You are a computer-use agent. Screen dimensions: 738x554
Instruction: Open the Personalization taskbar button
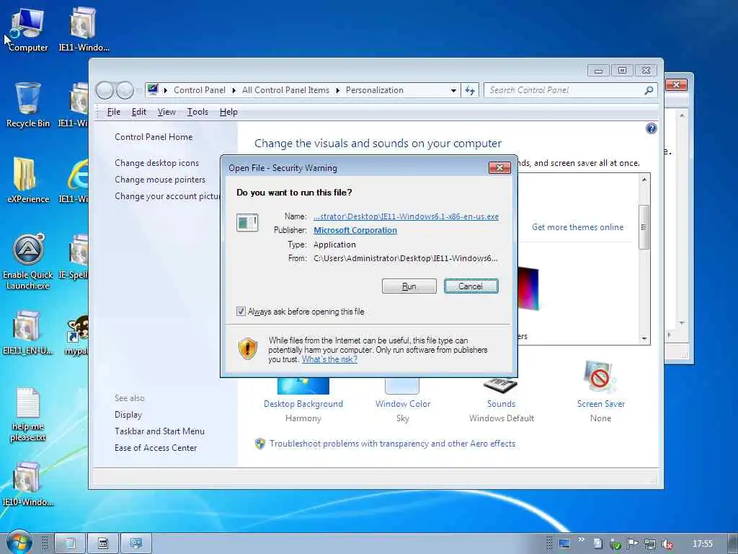[136, 543]
